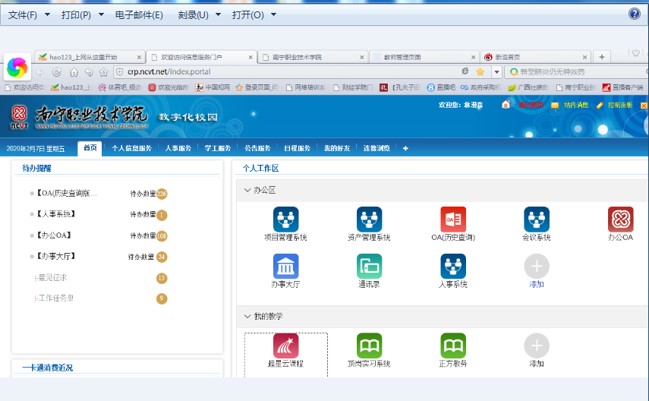Screen dimensions: 649x401
Task: Click the 会议系统 icon
Action: tap(537, 219)
